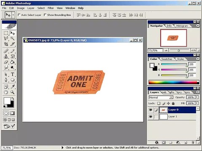Select the Brush tool

click(13, 51)
